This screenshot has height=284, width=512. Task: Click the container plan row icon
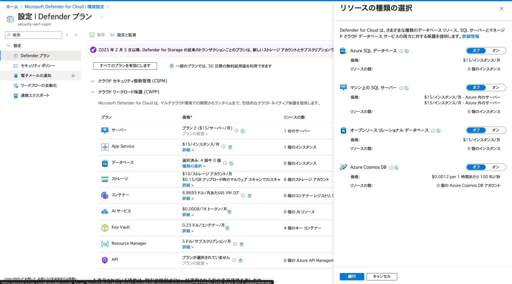tap(104, 195)
